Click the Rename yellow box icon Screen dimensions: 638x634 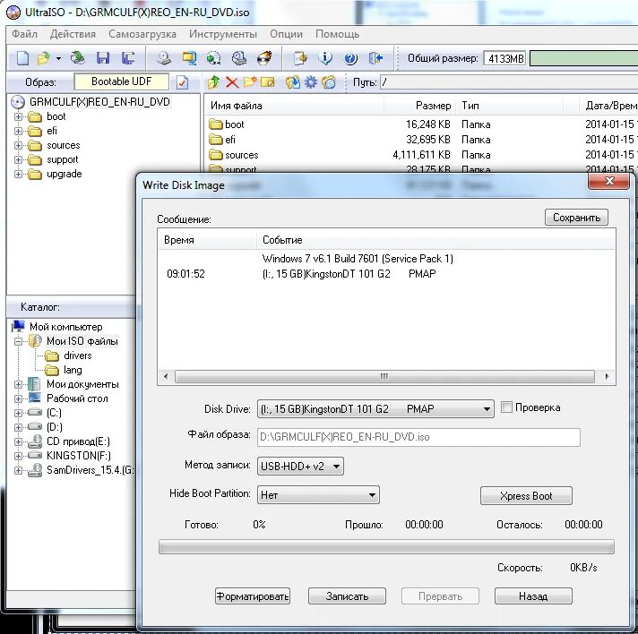[267, 82]
